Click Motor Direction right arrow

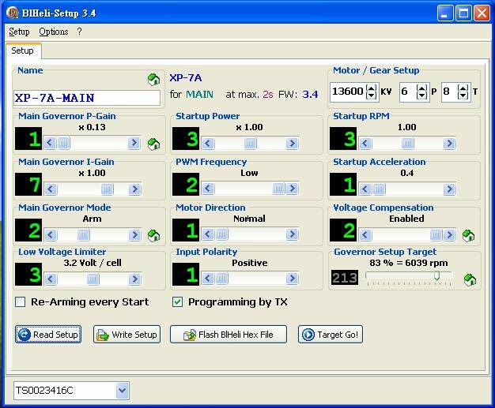(x=292, y=234)
